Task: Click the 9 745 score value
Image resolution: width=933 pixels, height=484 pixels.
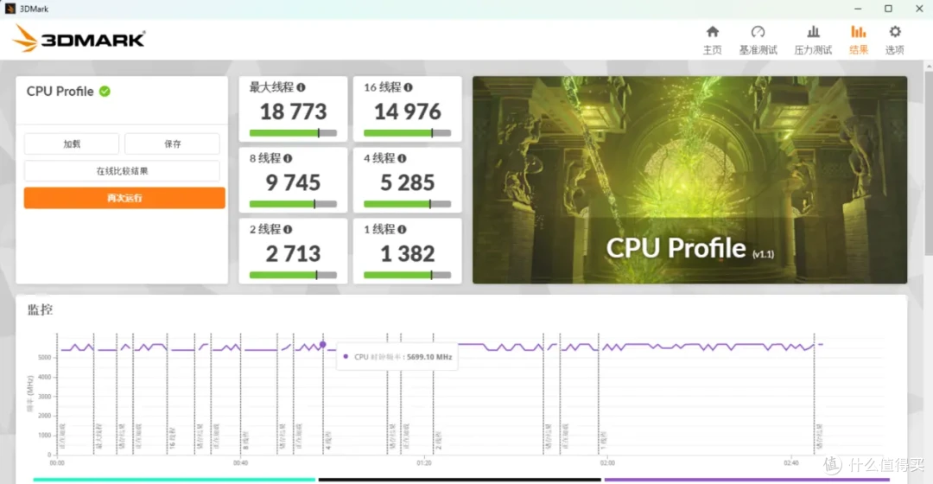Action: (x=294, y=182)
